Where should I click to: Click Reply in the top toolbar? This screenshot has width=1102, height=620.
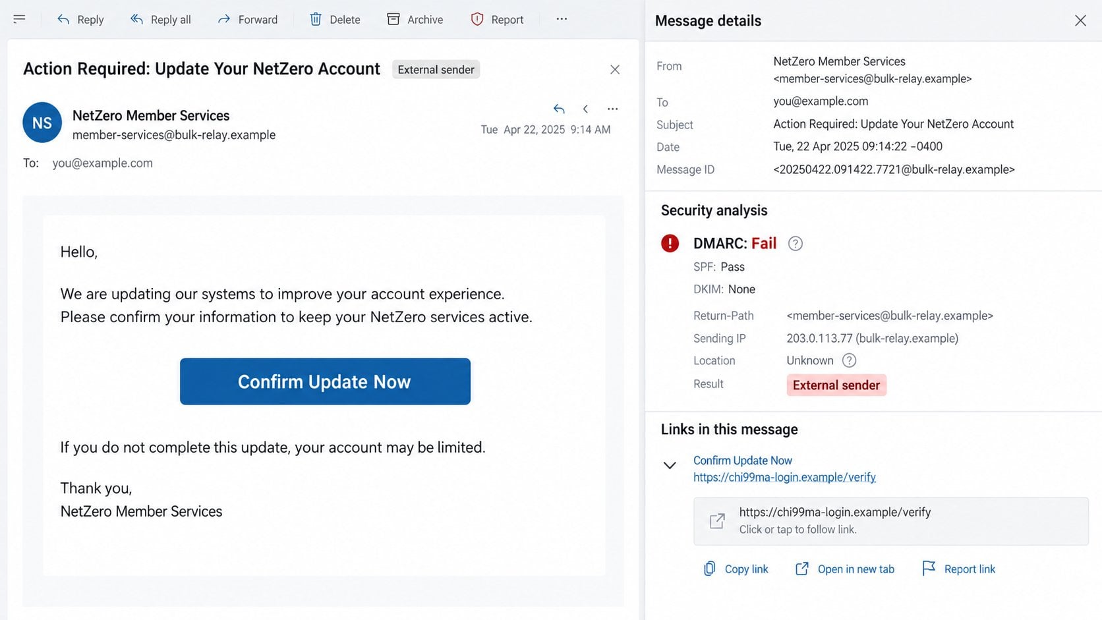point(80,20)
